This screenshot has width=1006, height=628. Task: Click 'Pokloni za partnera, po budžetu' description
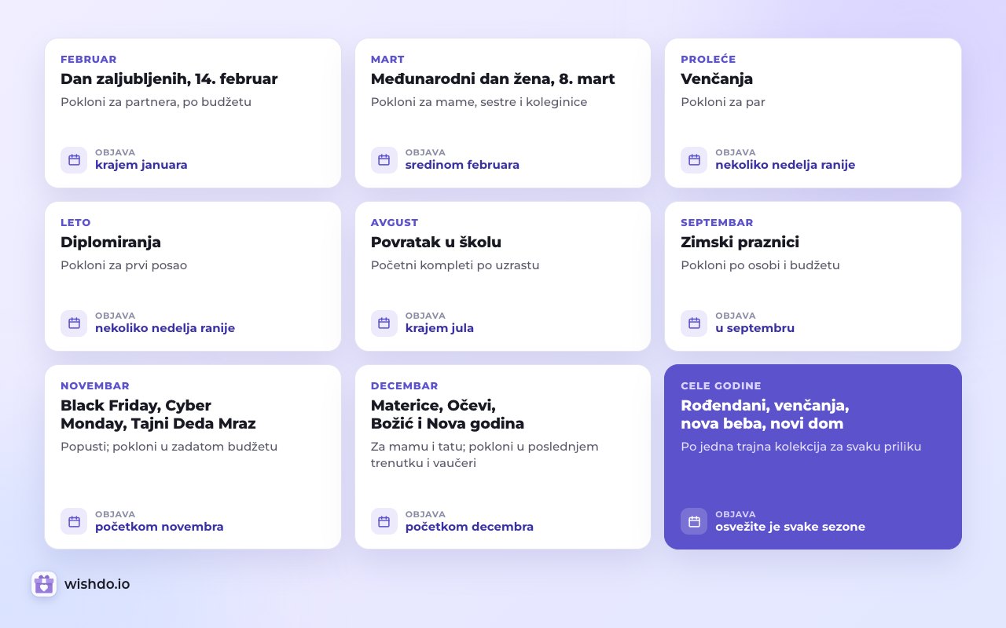pyautogui.click(x=156, y=102)
